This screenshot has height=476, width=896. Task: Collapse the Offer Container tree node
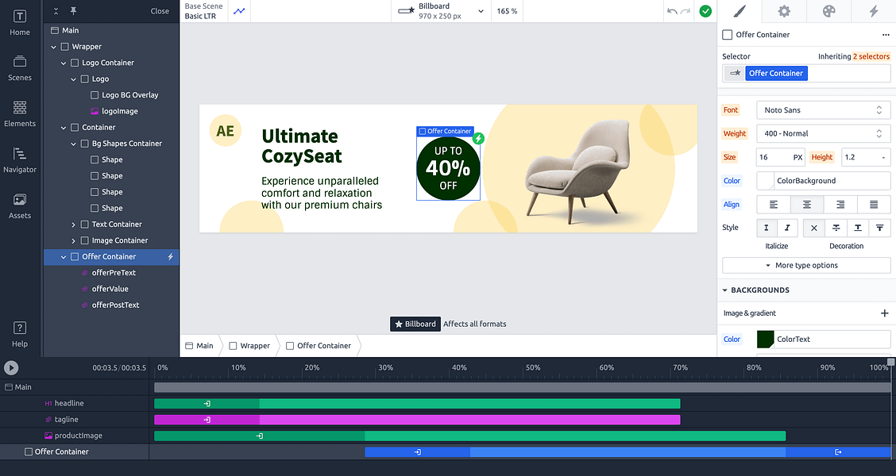point(64,257)
